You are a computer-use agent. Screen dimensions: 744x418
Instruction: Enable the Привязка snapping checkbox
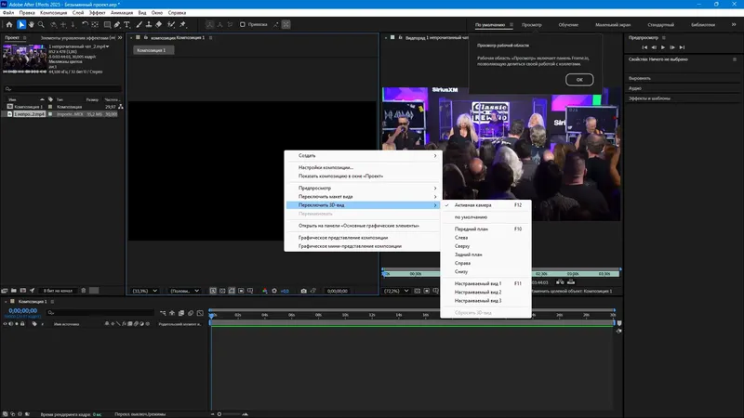[243, 25]
